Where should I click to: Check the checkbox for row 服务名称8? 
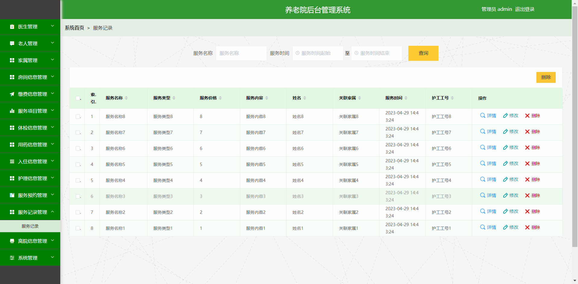tap(78, 117)
